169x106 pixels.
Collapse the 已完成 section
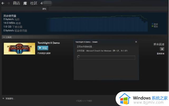point(4,37)
